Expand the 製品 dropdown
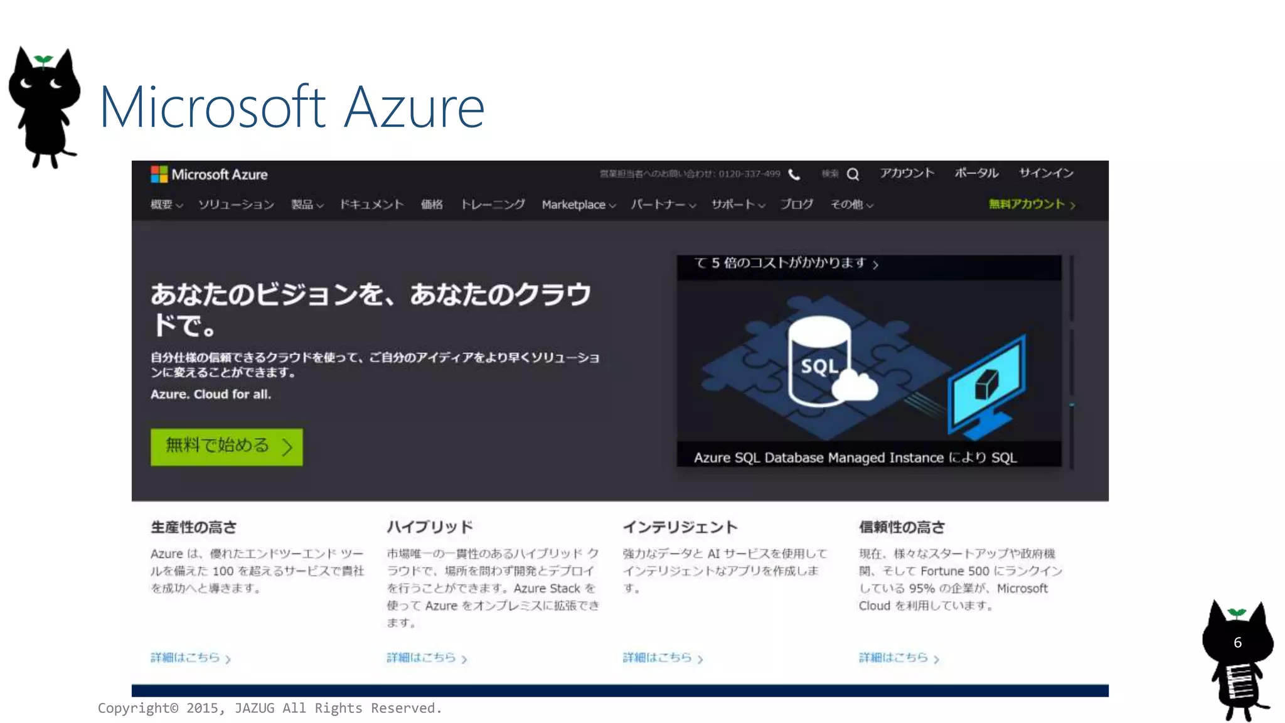Viewport: 1285px width, 723px height. tap(307, 205)
